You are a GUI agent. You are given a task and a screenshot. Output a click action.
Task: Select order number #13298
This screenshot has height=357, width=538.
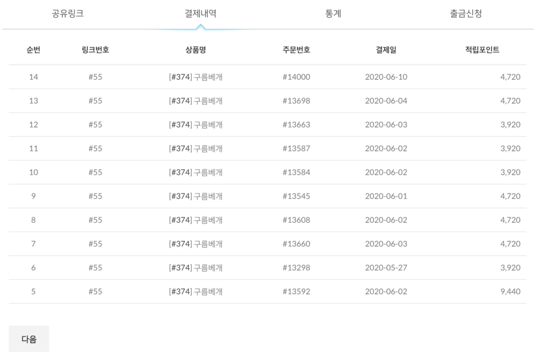pos(296,268)
